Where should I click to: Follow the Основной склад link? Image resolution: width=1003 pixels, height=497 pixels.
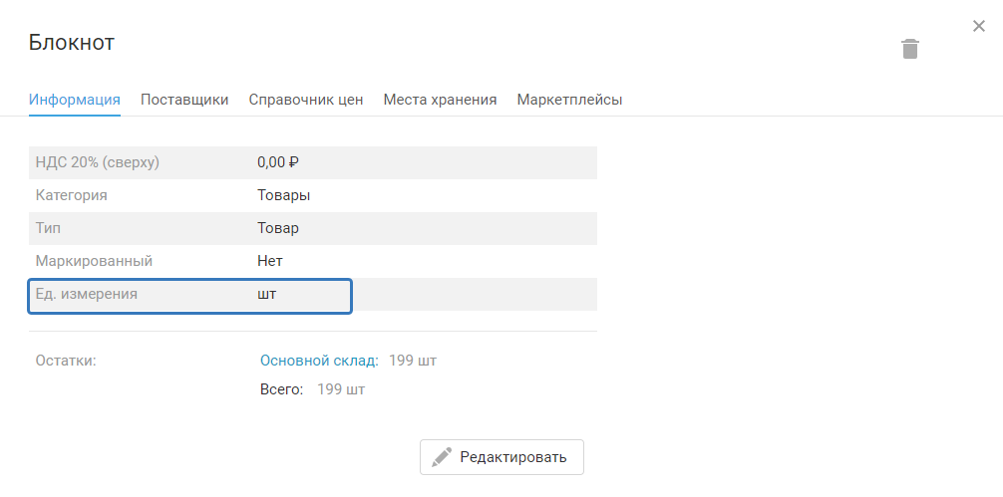click(x=319, y=360)
